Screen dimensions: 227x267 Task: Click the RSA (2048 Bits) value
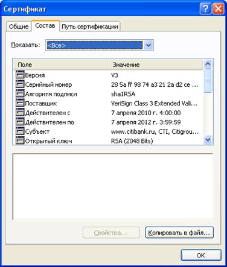point(132,141)
